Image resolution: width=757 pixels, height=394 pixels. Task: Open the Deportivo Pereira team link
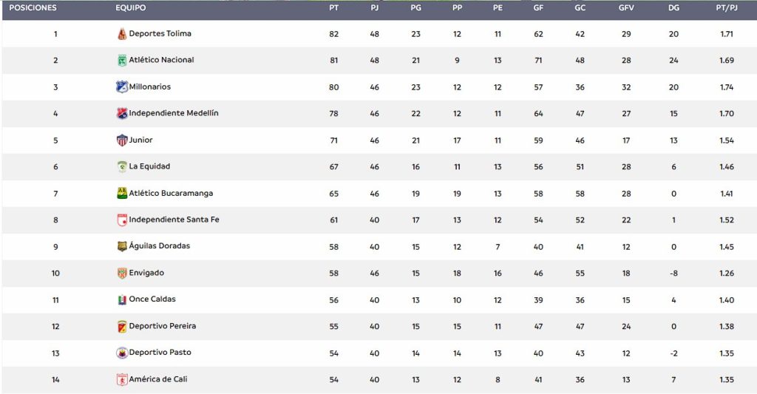(x=162, y=326)
